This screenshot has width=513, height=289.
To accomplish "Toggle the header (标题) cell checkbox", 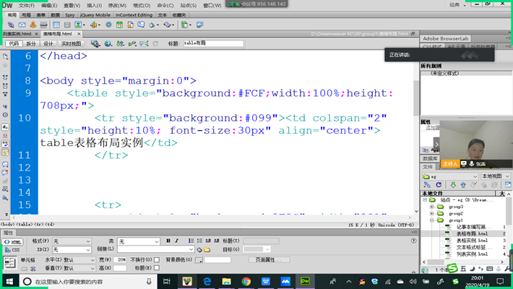I will pos(157,268).
